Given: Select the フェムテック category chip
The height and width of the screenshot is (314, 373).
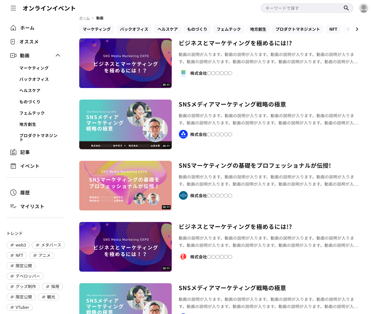Looking at the screenshot, I should 229,29.
